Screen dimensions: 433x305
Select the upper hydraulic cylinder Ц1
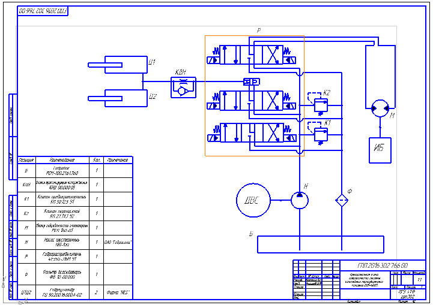tap(118, 65)
